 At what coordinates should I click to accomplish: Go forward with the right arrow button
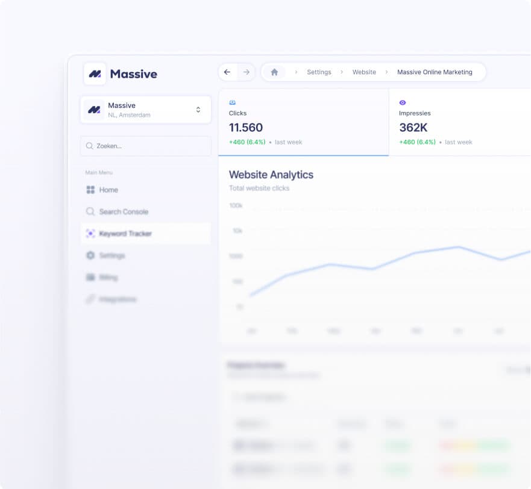(x=246, y=72)
